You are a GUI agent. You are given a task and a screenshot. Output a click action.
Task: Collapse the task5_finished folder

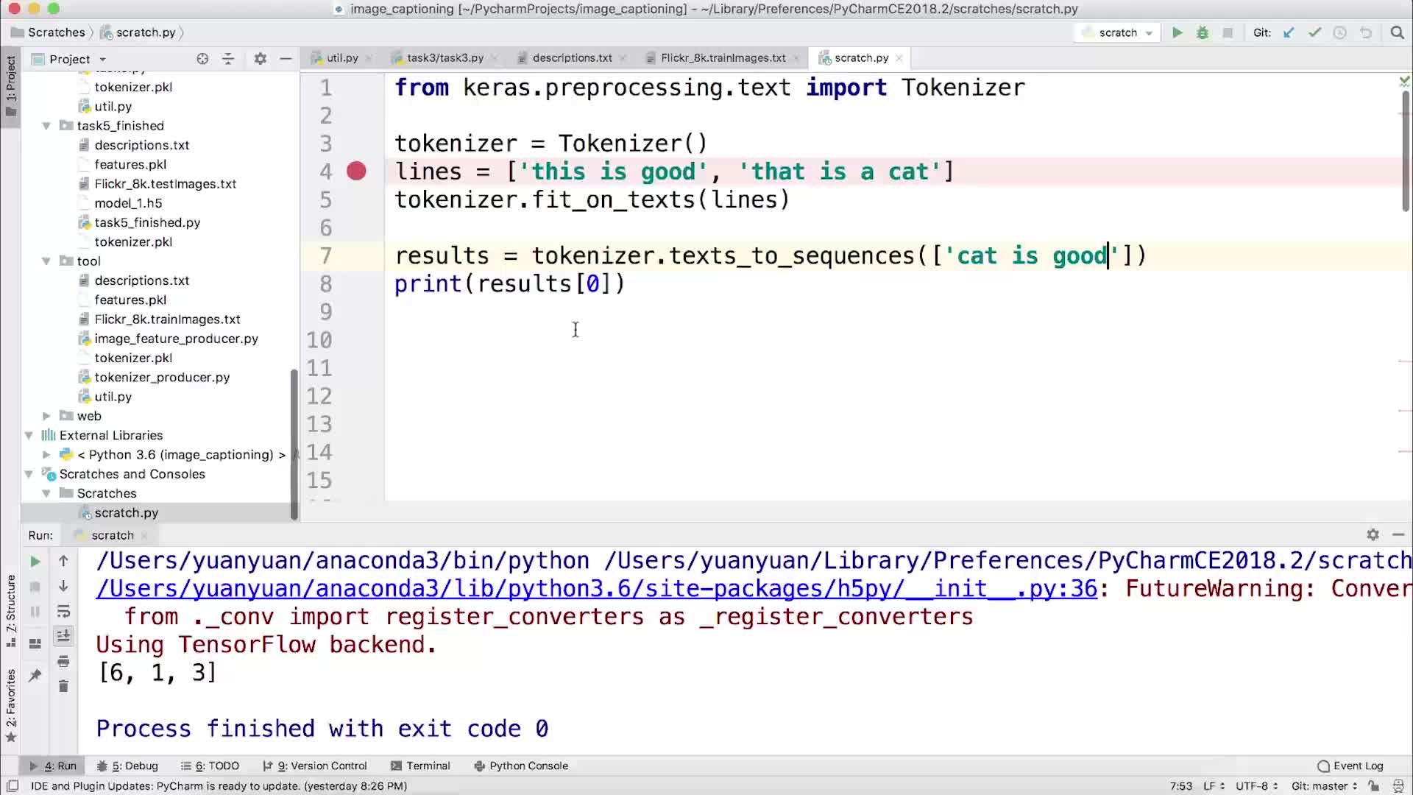[x=46, y=126]
